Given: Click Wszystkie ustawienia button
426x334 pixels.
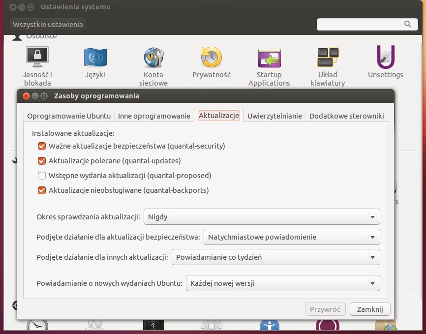Looking at the screenshot, I should point(48,25).
